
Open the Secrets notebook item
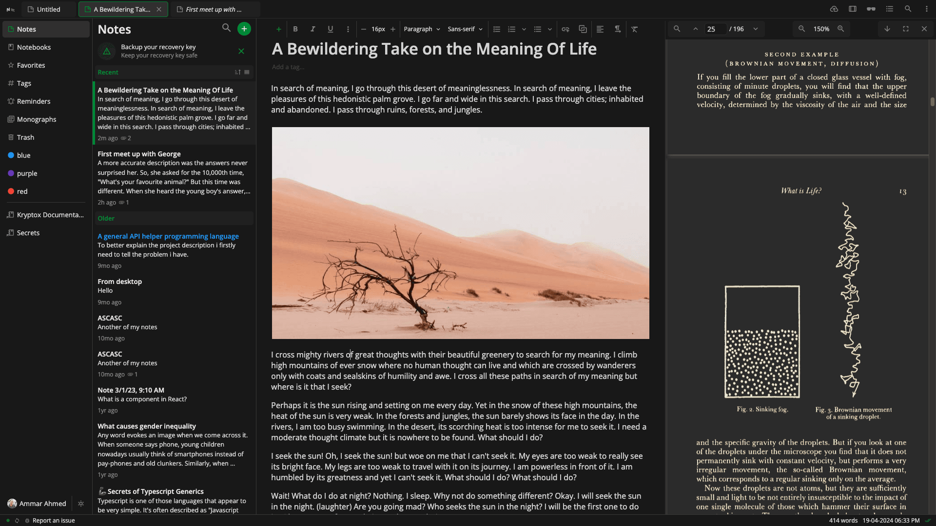pos(28,232)
